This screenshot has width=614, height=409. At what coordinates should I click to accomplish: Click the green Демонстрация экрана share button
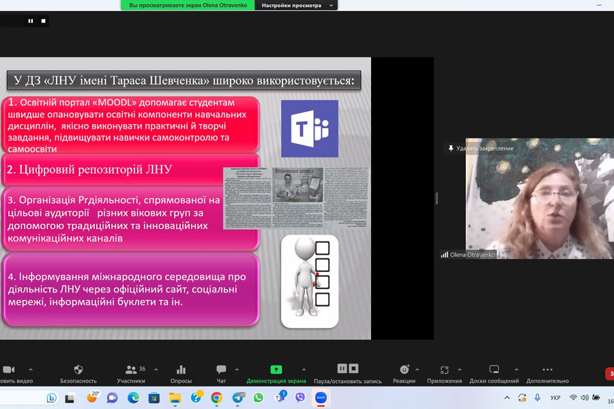(x=276, y=369)
